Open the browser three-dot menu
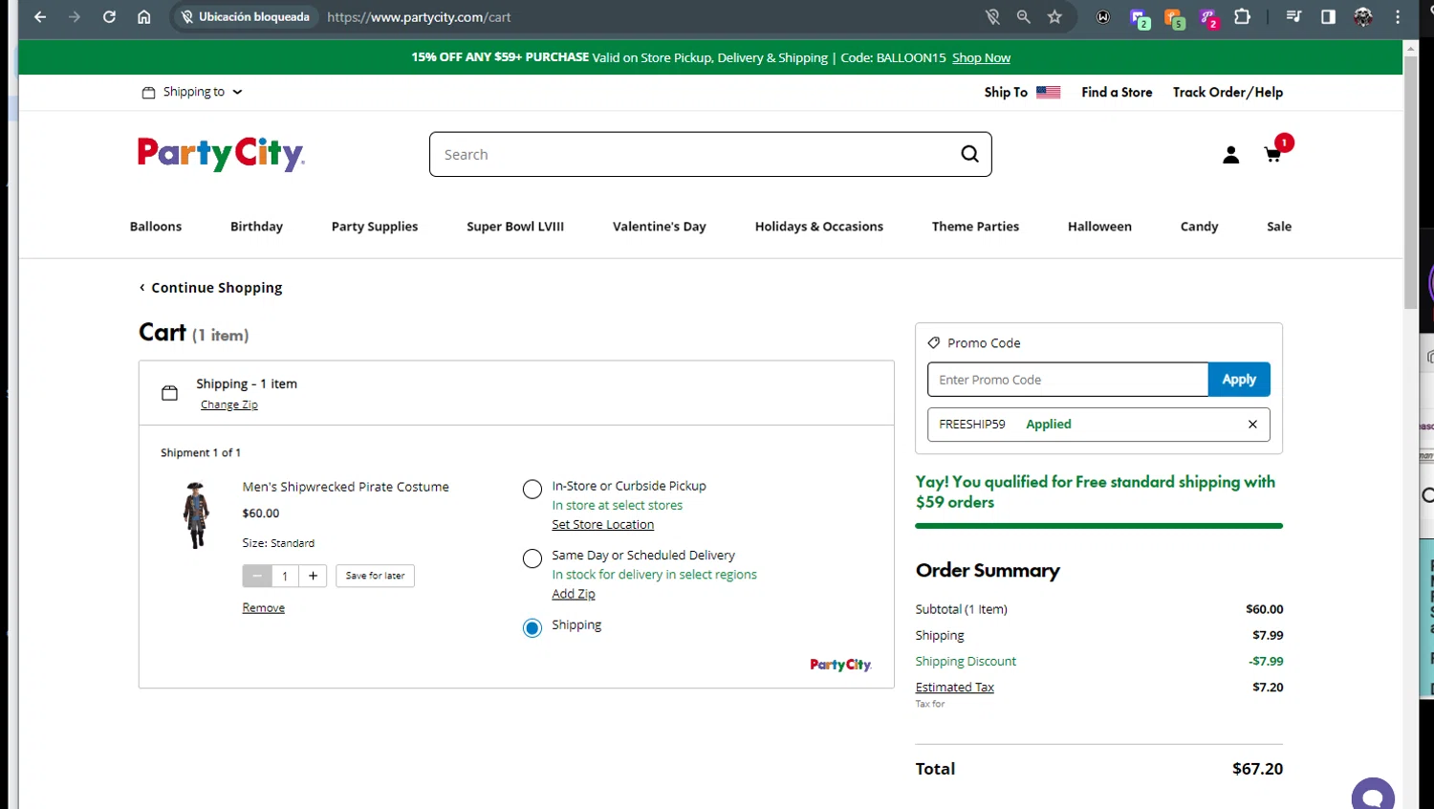This screenshot has height=809, width=1434. point(1398,17)
